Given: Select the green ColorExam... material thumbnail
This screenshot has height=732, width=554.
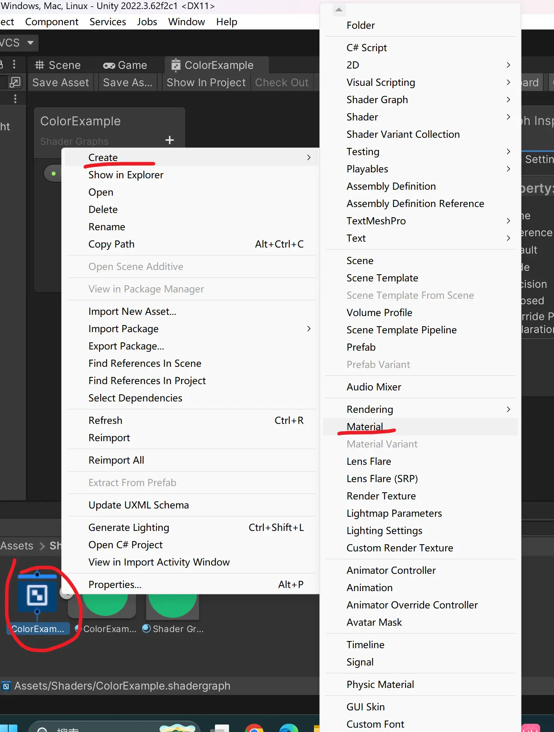Looking at the screenshot, I should click(105, 606).
